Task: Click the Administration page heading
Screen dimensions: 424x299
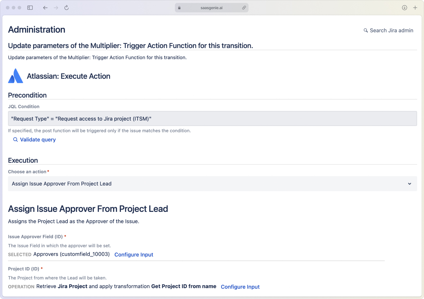Action: coord(37,30)
